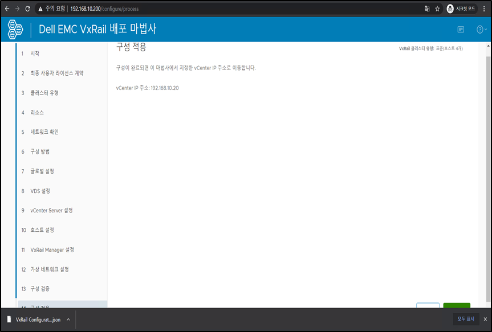Click the vCenter IP 주소: 192.168.10.20 text
Image resolution: width=492 pixels, height=332 pixels.
point(147,88)
